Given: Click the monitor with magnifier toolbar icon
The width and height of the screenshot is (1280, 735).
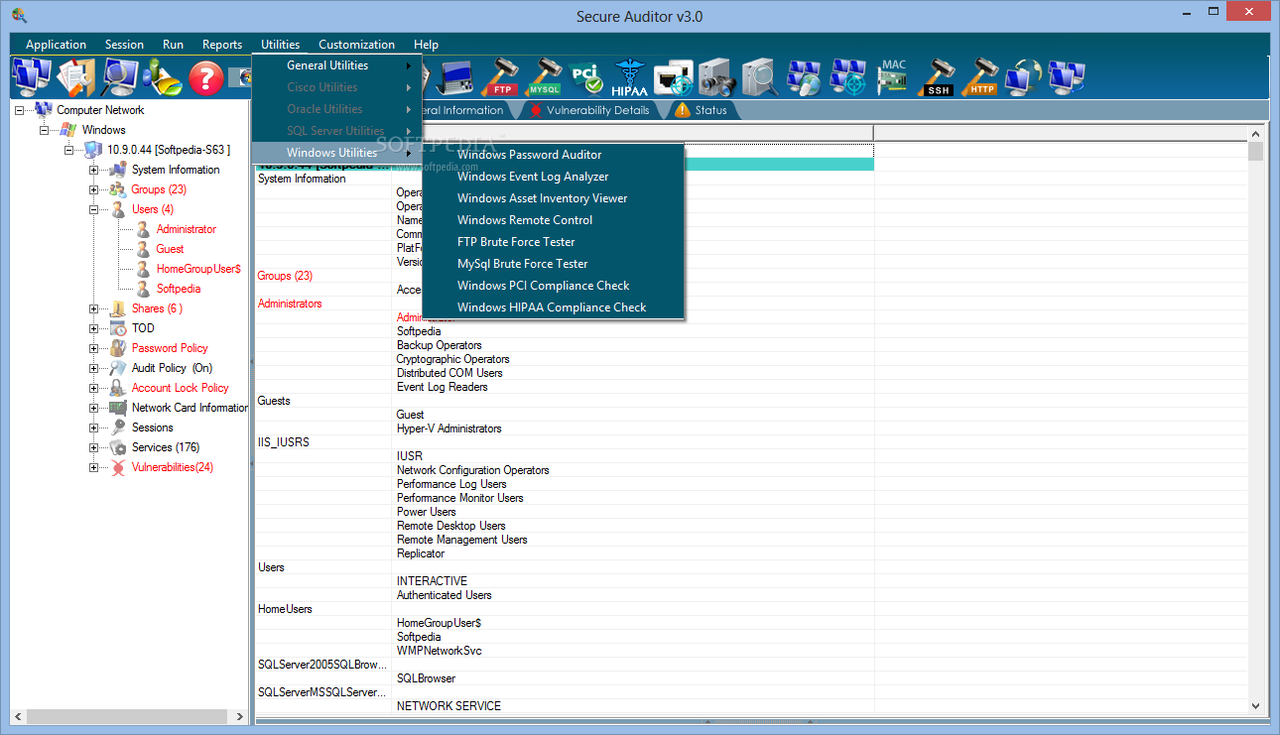Looking at the screenshot, I should (120, 77).
